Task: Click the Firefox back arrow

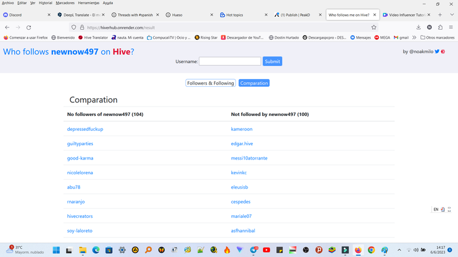Action: point(7,27)
